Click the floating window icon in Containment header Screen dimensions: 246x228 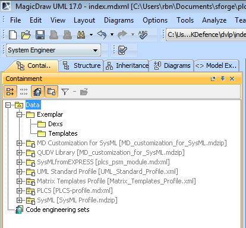[213, 79]
